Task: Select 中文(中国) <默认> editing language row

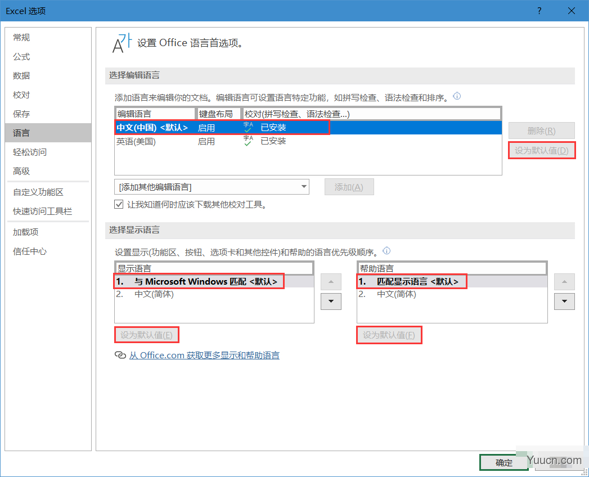Action: (308, 128)
